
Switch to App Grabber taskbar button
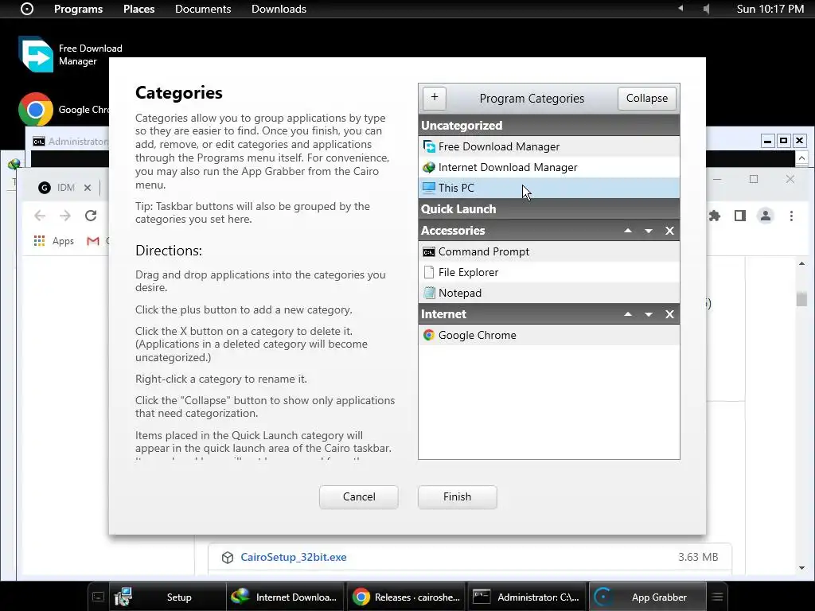pos(648,597)
